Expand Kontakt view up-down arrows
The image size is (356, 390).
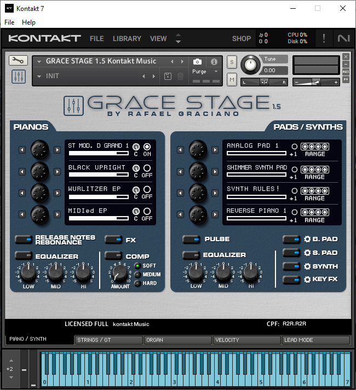[x=178, y=38]
